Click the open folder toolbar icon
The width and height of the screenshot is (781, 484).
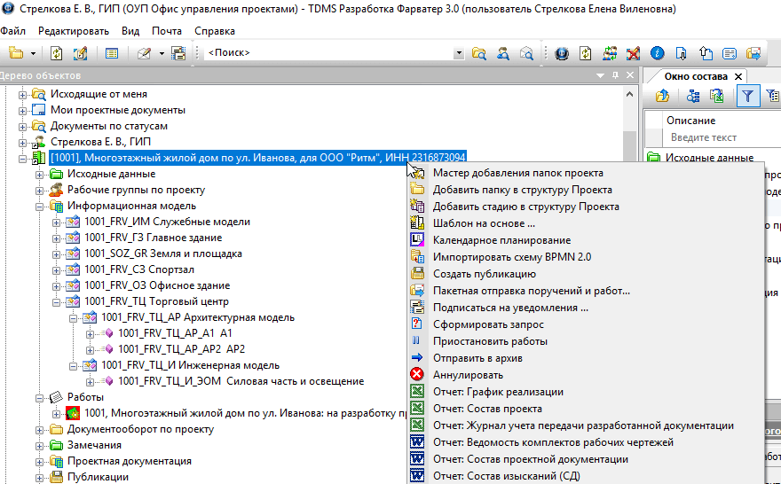coord(17,53)
